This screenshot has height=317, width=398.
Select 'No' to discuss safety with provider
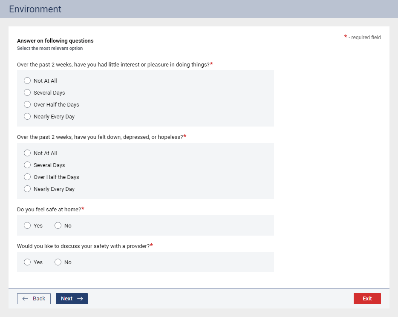(58, 262)
